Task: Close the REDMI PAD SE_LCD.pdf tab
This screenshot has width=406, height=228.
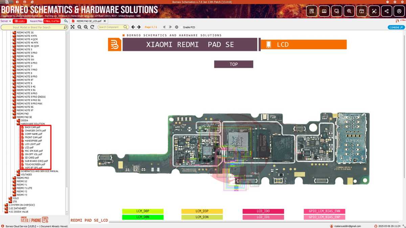Action: tap(105, 21)
